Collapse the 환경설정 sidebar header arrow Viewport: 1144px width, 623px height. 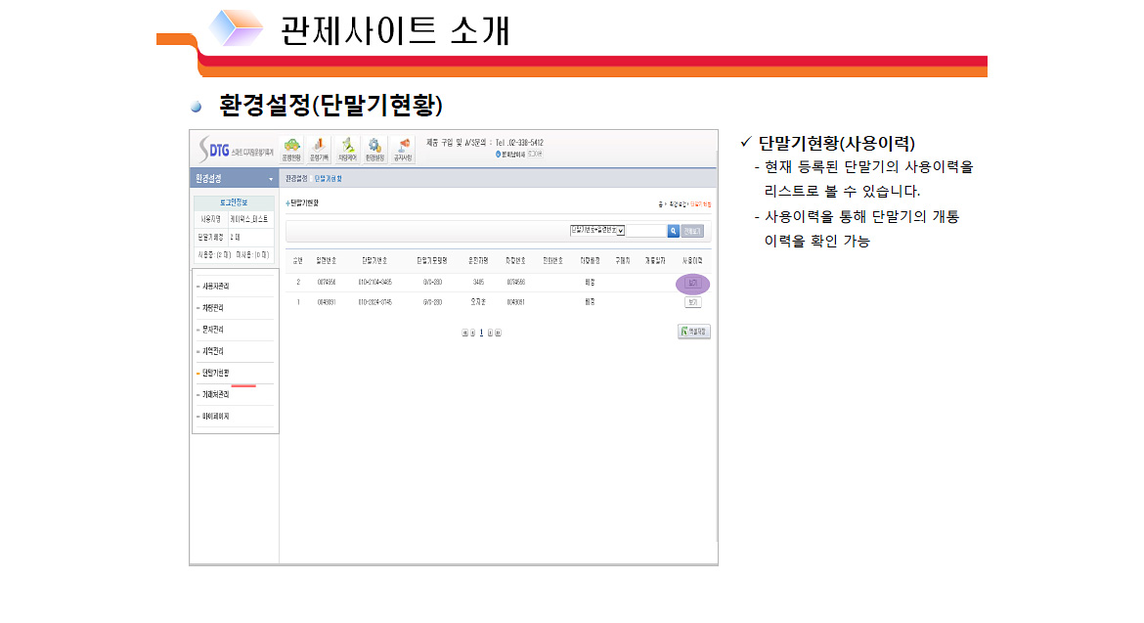click(x=271, y=179)
